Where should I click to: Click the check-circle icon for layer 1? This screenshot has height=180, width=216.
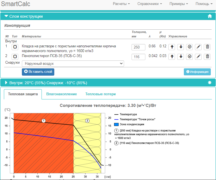pos(189,47)
